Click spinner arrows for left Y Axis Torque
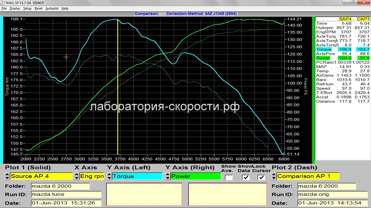Viewport: 371px width, 208px height. pyautogui.click(x=109, y=176)
